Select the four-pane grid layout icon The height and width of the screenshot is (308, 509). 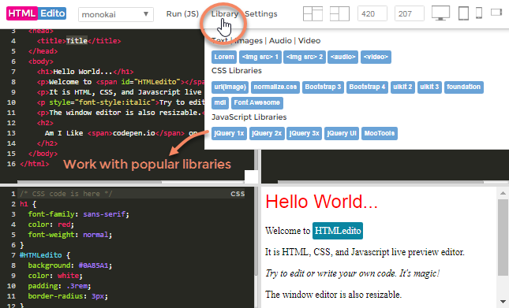click(x=313, y=14)
